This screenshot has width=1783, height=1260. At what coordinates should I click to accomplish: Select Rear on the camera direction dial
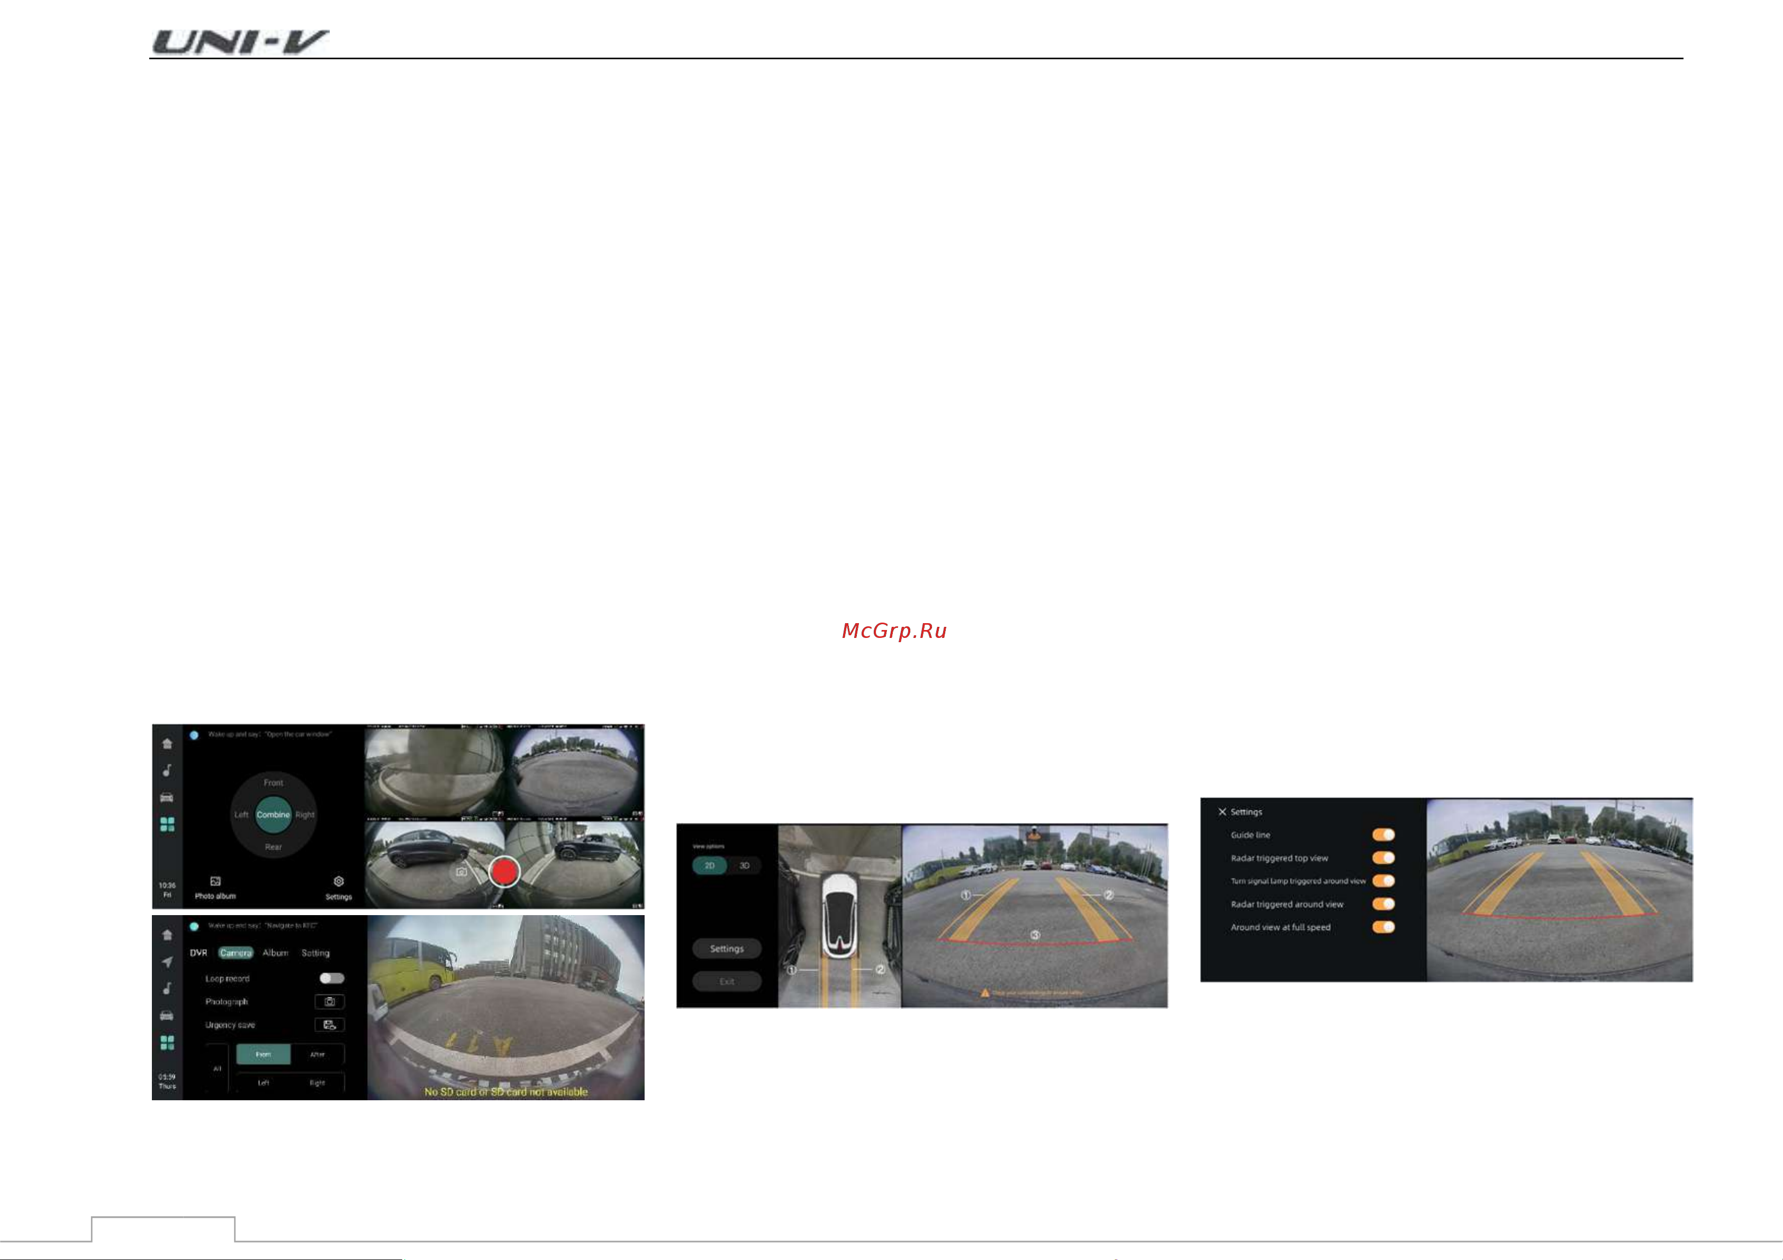click(274, 847)
